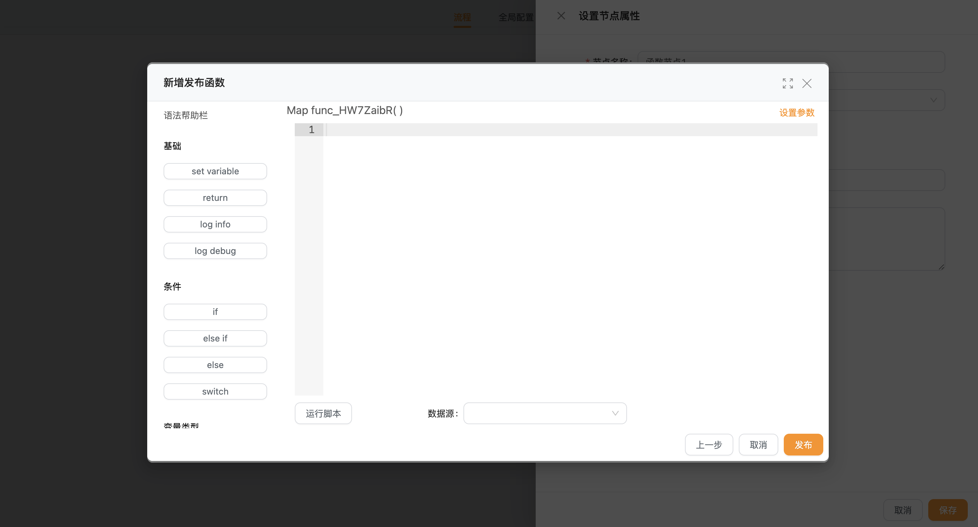Open the 数据源 dropdown

(x=545, y=413)
